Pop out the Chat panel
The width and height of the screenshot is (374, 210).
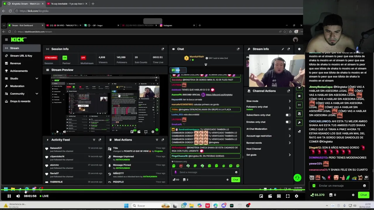tap(238, 49)
